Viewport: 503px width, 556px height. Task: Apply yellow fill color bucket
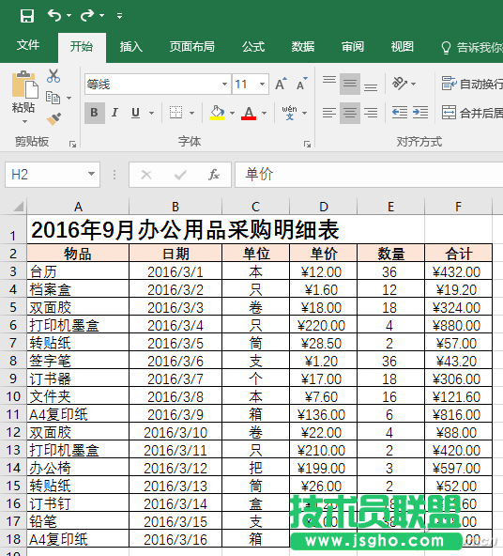[217, 113]
